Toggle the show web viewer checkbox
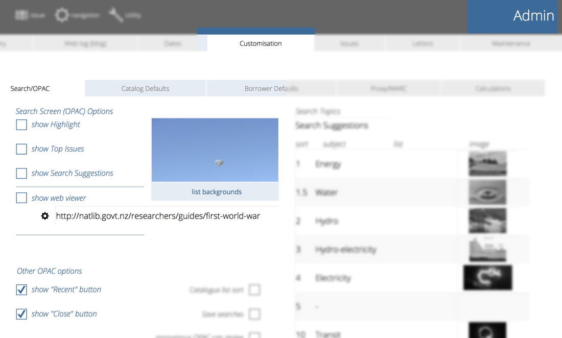The width and height of the screenshot is (562, 338). pyautogui.click(x=21, y=198)
